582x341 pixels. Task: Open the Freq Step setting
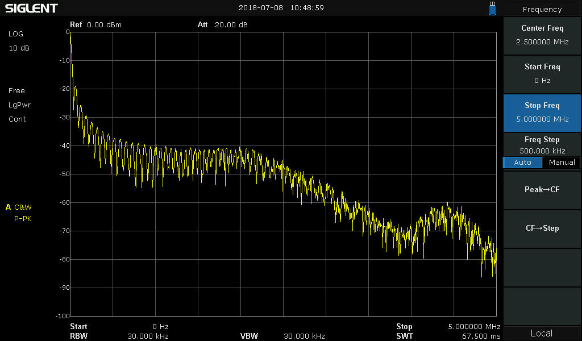[x=542, y=145]
